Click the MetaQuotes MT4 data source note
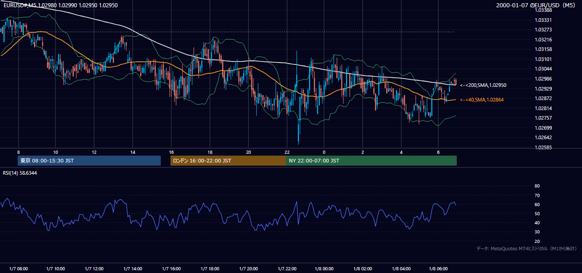 coord(526,248)
